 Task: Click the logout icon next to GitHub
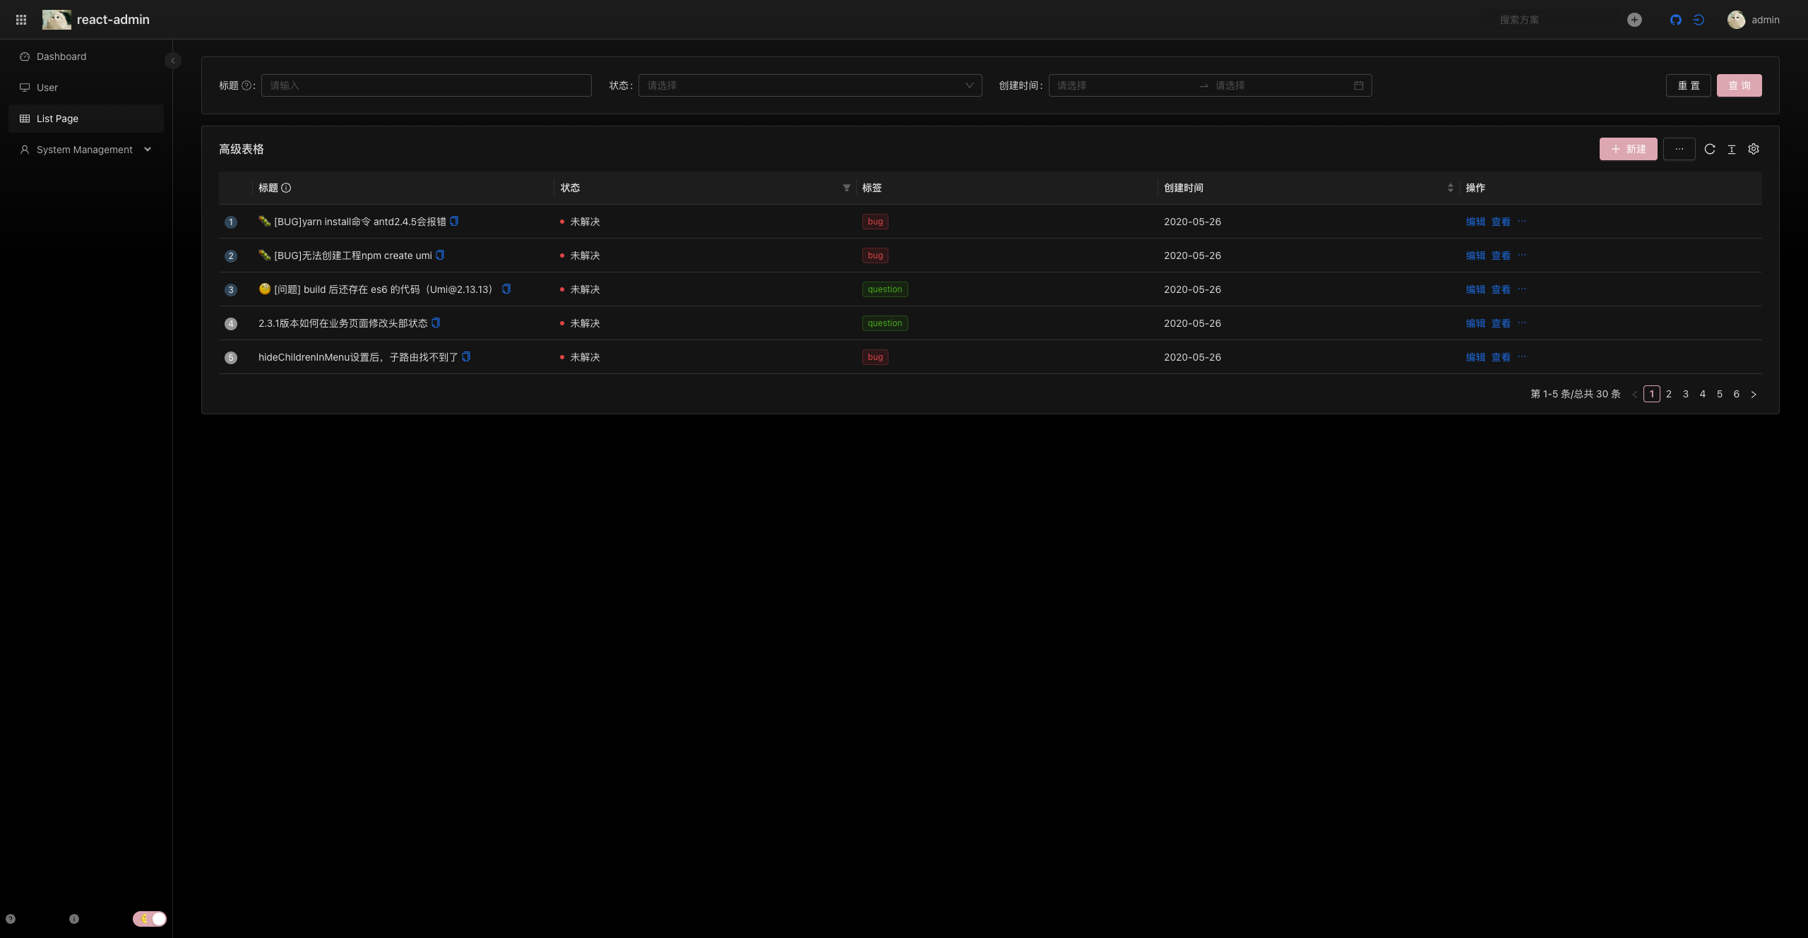click(1699, 20)
